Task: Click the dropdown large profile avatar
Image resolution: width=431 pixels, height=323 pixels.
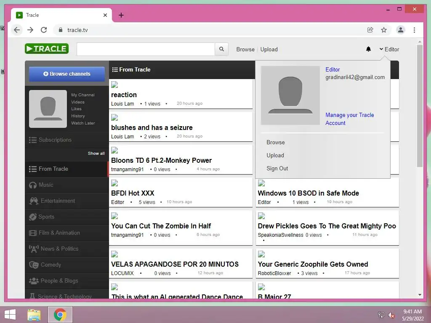Action: coord(290,95)
